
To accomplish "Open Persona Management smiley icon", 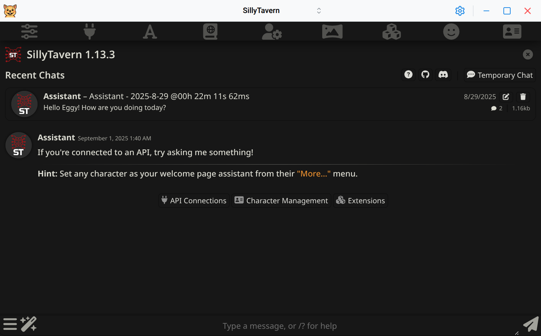I will [x=451, y=31].
